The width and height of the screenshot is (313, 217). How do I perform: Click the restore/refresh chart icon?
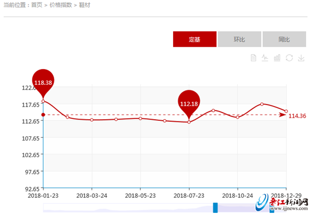pyautogui.click(x=289, y=58)
